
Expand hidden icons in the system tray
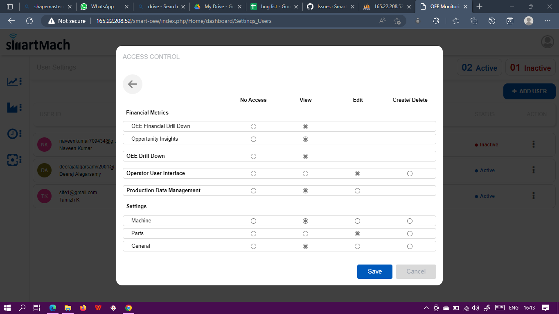point(426,308)
